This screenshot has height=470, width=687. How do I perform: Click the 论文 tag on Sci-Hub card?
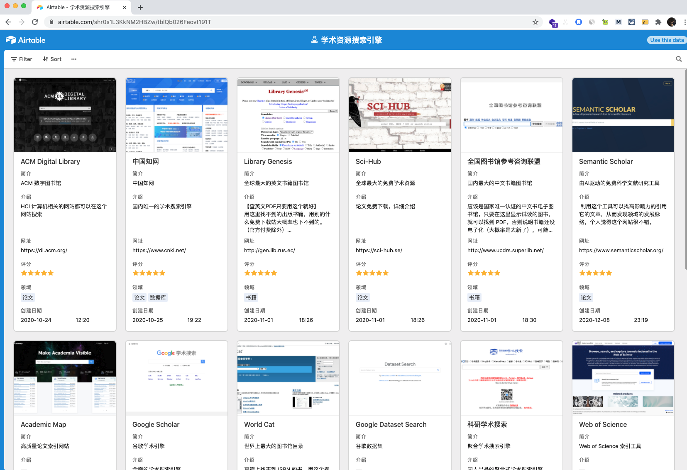[x=363, y=297]
